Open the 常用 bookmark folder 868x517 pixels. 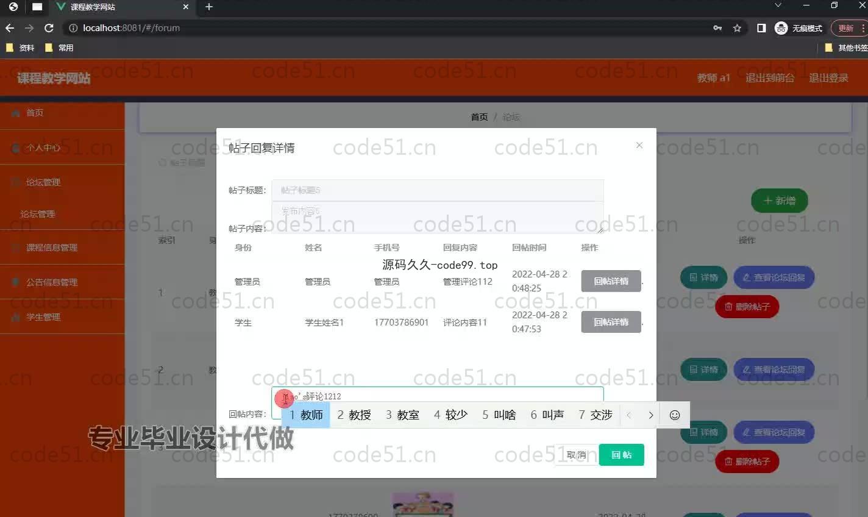(x=59, y=48)
